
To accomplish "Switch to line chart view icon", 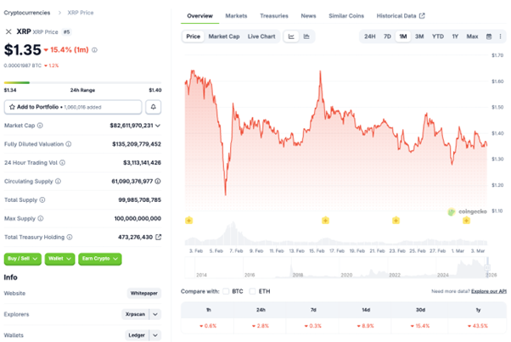I will (x=291, y=36).
